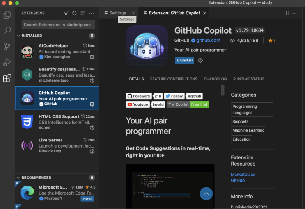
Task: Click Try Copilot Free trial badge
Action: pyautogui.click(x=188, y=104)
